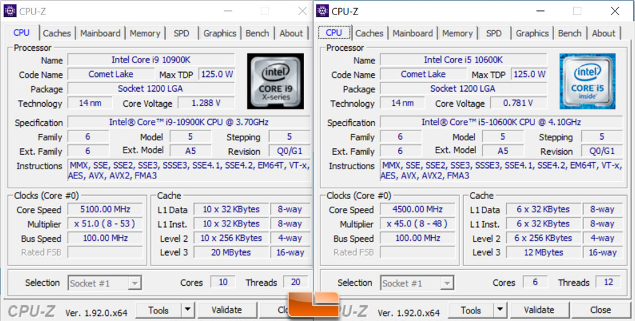Click Validate button in the left i9 window
Image resolution: width=635 pixels, height=321 pixels.
[x=226, y=310]
